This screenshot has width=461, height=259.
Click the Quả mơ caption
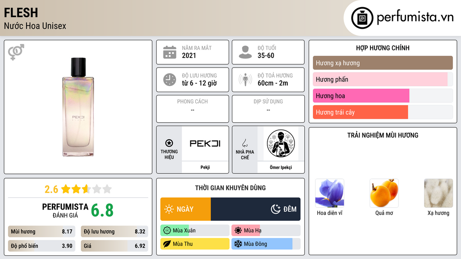tap(384, 213)
